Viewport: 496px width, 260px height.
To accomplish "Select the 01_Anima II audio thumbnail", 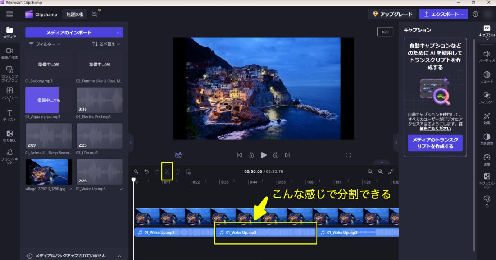I will 49,136.
